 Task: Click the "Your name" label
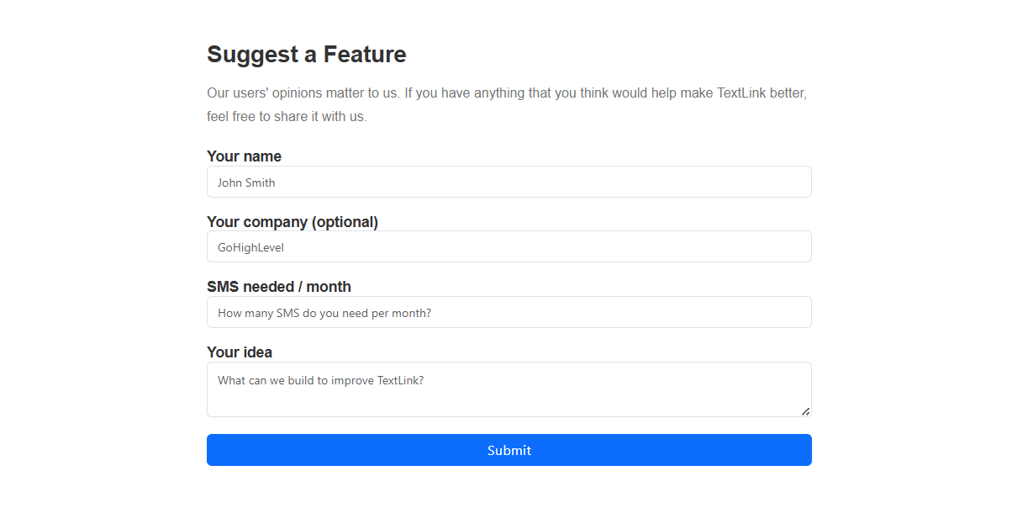click(244, 156)
